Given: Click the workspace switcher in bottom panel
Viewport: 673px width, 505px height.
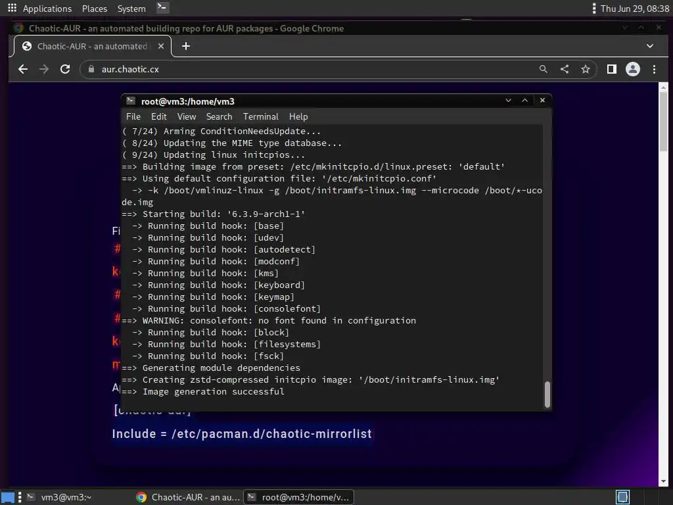Looking at the screenshot, I should coord(622,497).
